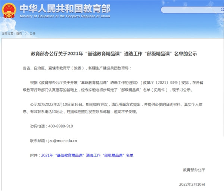The width and height of the screenshot is (224, 191).
Task: Click the email jzc@moe.edu.cn
Action: point(63,141)
